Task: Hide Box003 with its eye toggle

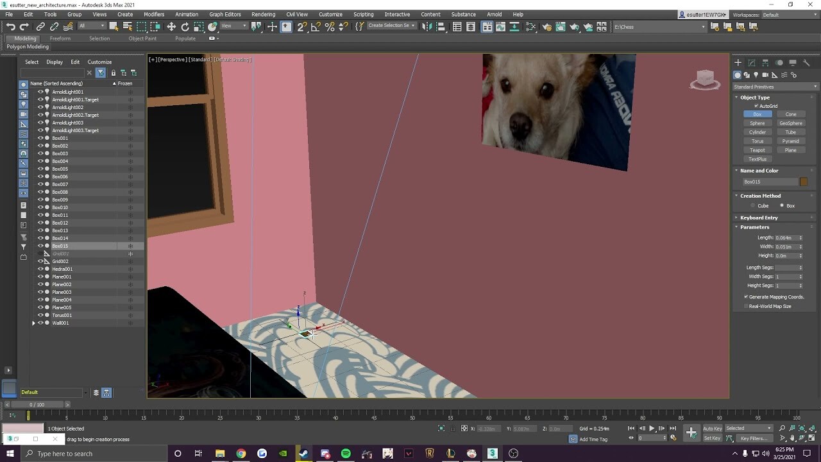Action: [x=40, y=153]
